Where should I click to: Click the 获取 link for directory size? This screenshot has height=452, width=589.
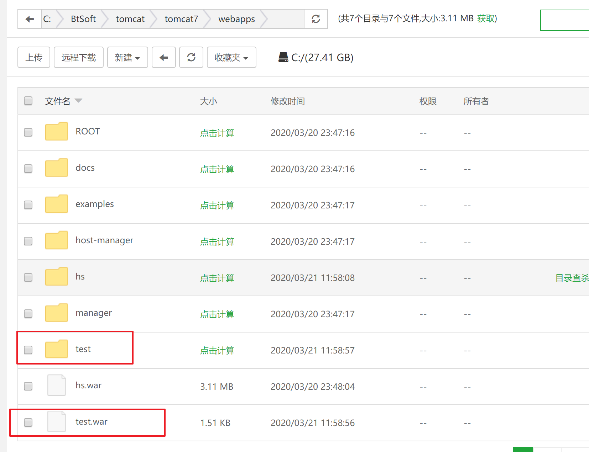[486, 18]
